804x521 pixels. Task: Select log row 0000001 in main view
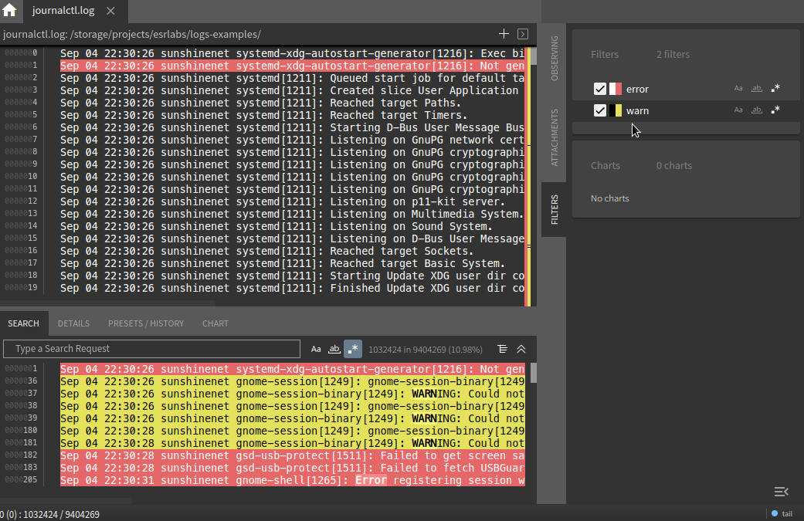click(x=292, y=66)
